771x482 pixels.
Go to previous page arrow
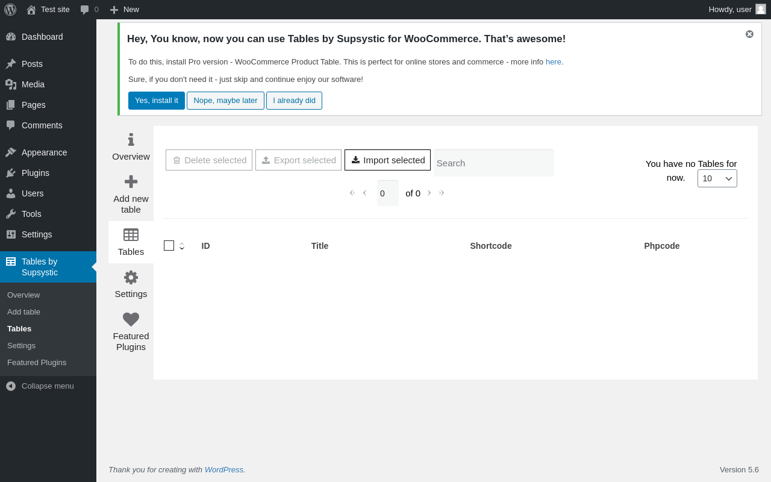coord(364,193)
